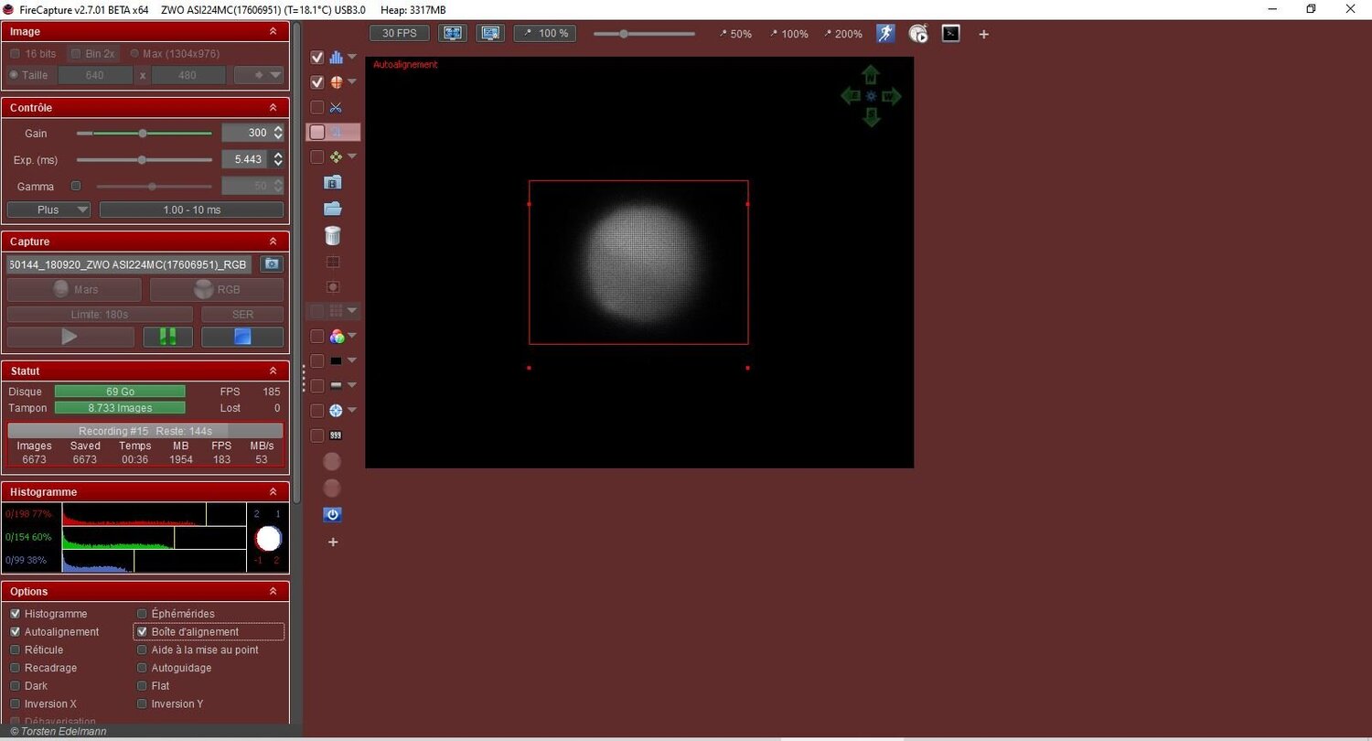Collapse the Histogramme panel with its chevron

pyautogui.click(x=273, y=491)
